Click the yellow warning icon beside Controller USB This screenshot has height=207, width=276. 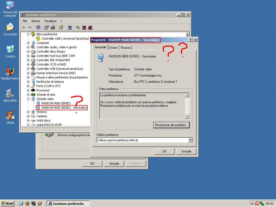38,38
